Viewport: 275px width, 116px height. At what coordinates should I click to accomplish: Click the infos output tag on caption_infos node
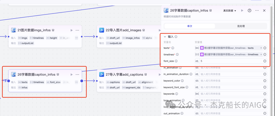coord(23,88)
